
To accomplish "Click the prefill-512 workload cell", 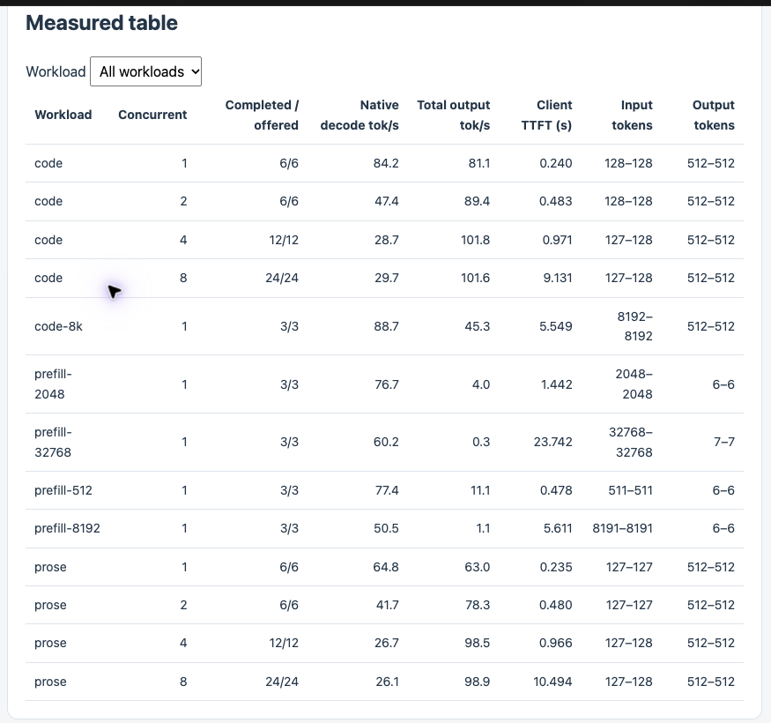I will [x=63, y=490].
